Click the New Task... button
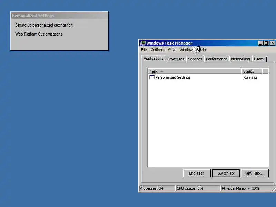Viewport: 276px width, 207px height. [255, 173]
